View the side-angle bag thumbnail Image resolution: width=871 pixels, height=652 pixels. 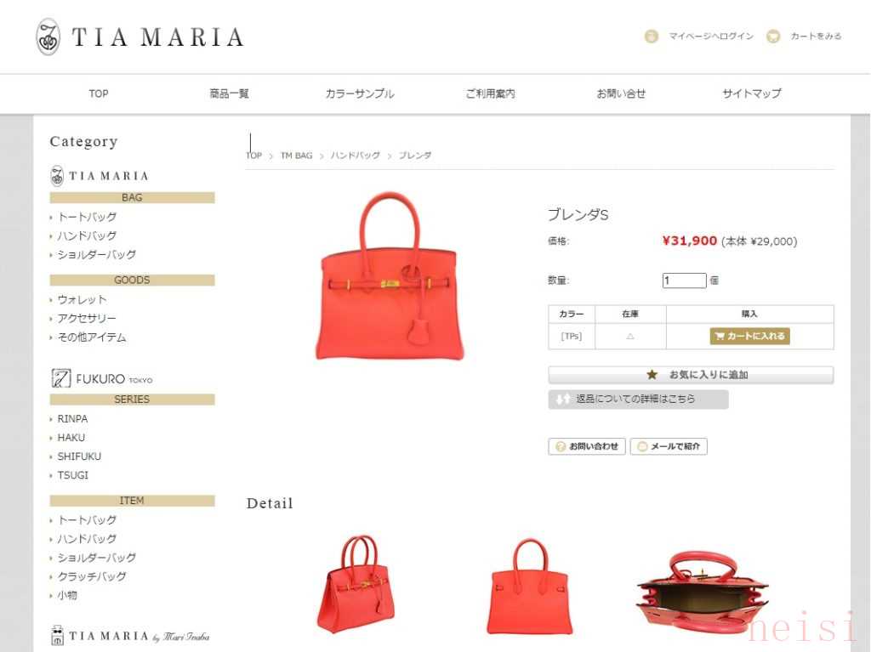(356, 584)
